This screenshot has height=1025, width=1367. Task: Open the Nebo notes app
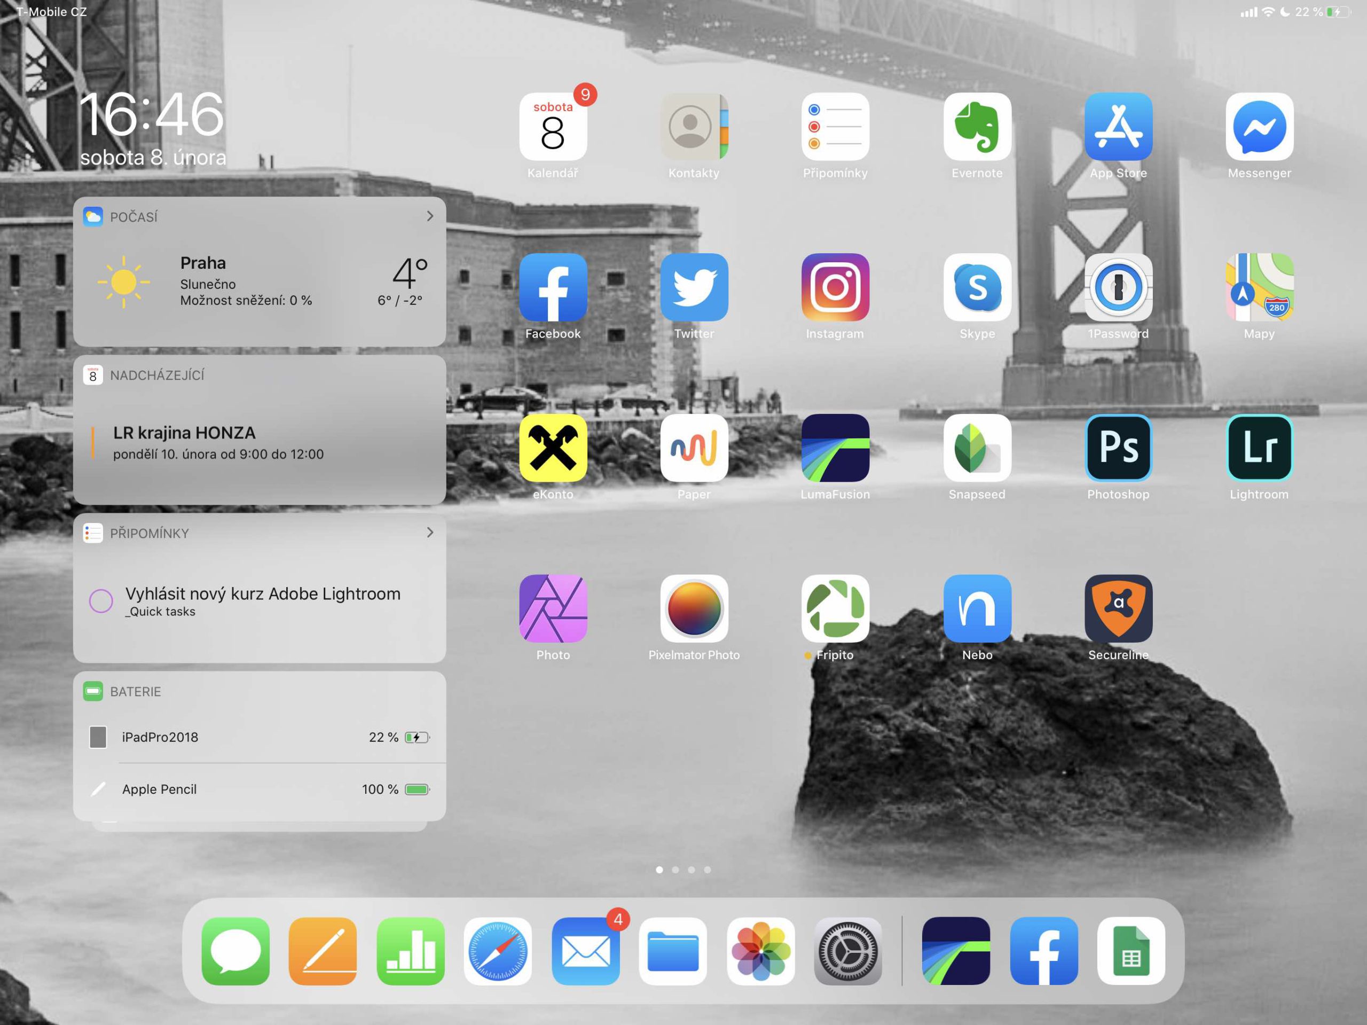click(x=977, y=608)
